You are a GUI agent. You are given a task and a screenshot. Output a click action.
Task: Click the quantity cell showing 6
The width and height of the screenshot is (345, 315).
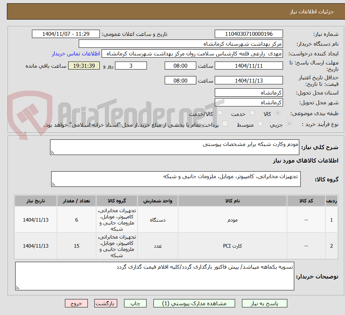(x=76, y=220)
